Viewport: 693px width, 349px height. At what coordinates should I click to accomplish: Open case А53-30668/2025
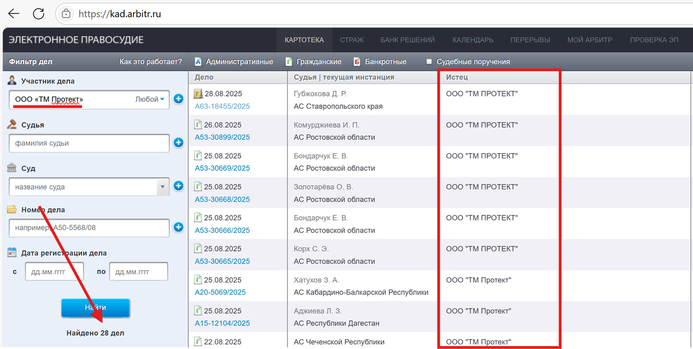tap(222, 199)
